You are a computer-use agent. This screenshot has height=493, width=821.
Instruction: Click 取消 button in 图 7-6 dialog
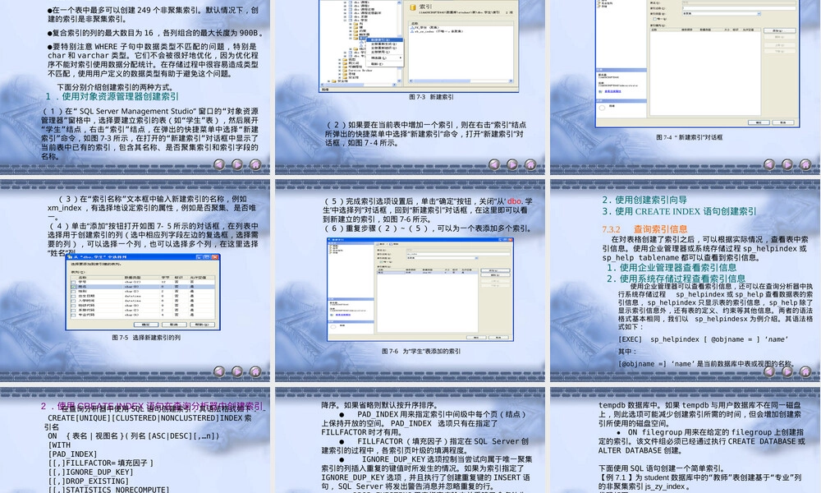pyautogui.click(x=498, y=338)
